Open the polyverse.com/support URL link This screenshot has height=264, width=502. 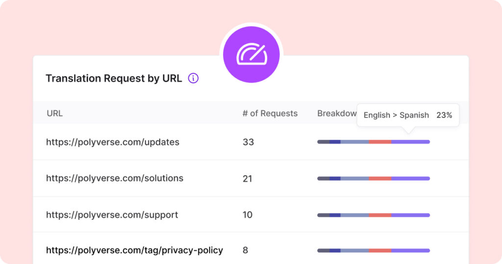(112, 215)
